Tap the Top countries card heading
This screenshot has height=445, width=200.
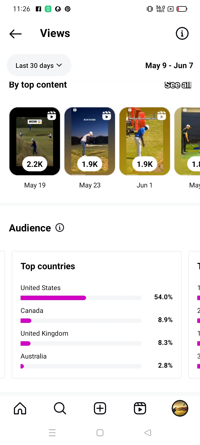coord(48,266)
